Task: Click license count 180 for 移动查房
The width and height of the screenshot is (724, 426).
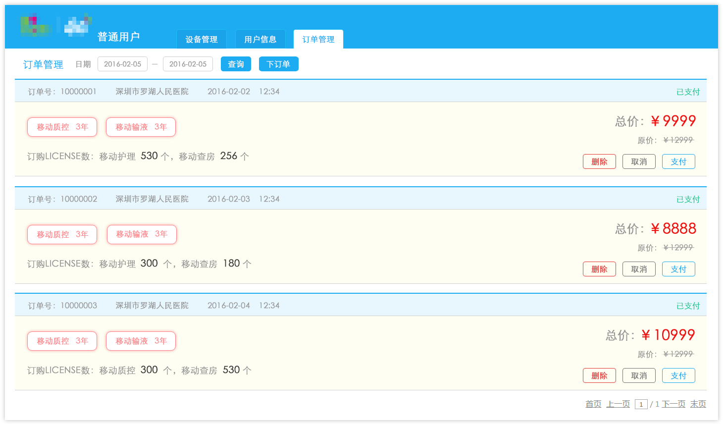Action: click(x=231, y=264)
